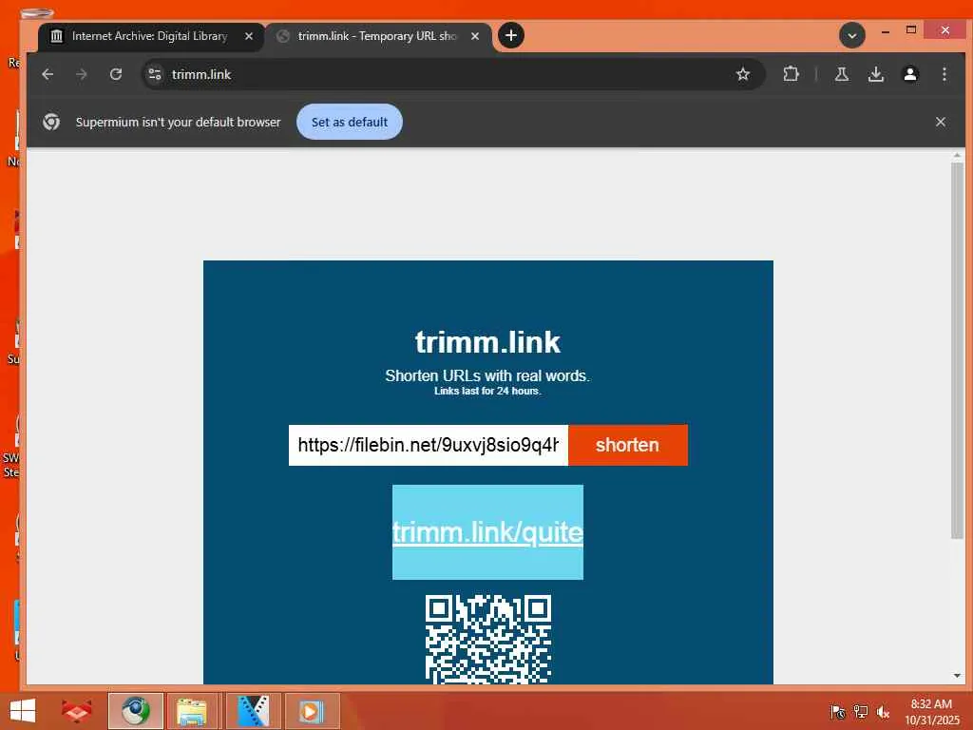
Task: Expand the tab search dropdown
Action: tap(852, 35)
